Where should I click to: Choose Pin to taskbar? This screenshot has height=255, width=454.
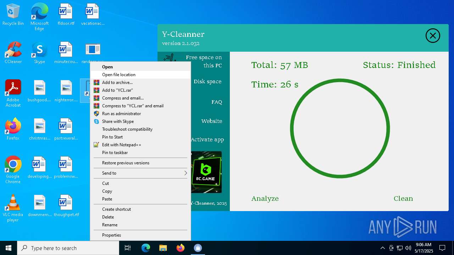click(140, 153)
